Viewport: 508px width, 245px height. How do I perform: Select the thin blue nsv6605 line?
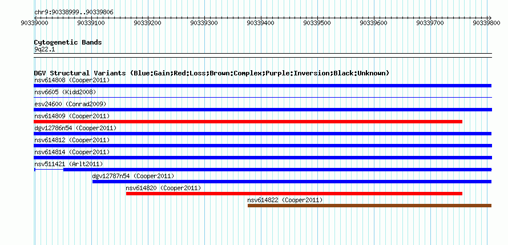coord(263,97)
